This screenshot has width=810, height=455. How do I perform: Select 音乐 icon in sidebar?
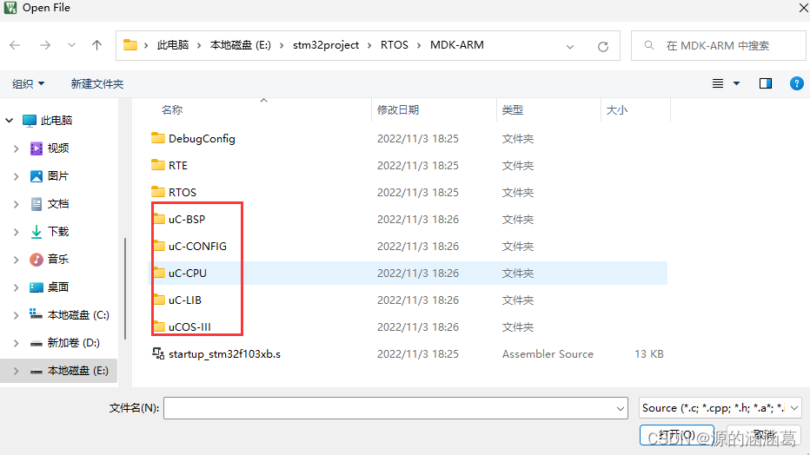(x=37, y=260)
